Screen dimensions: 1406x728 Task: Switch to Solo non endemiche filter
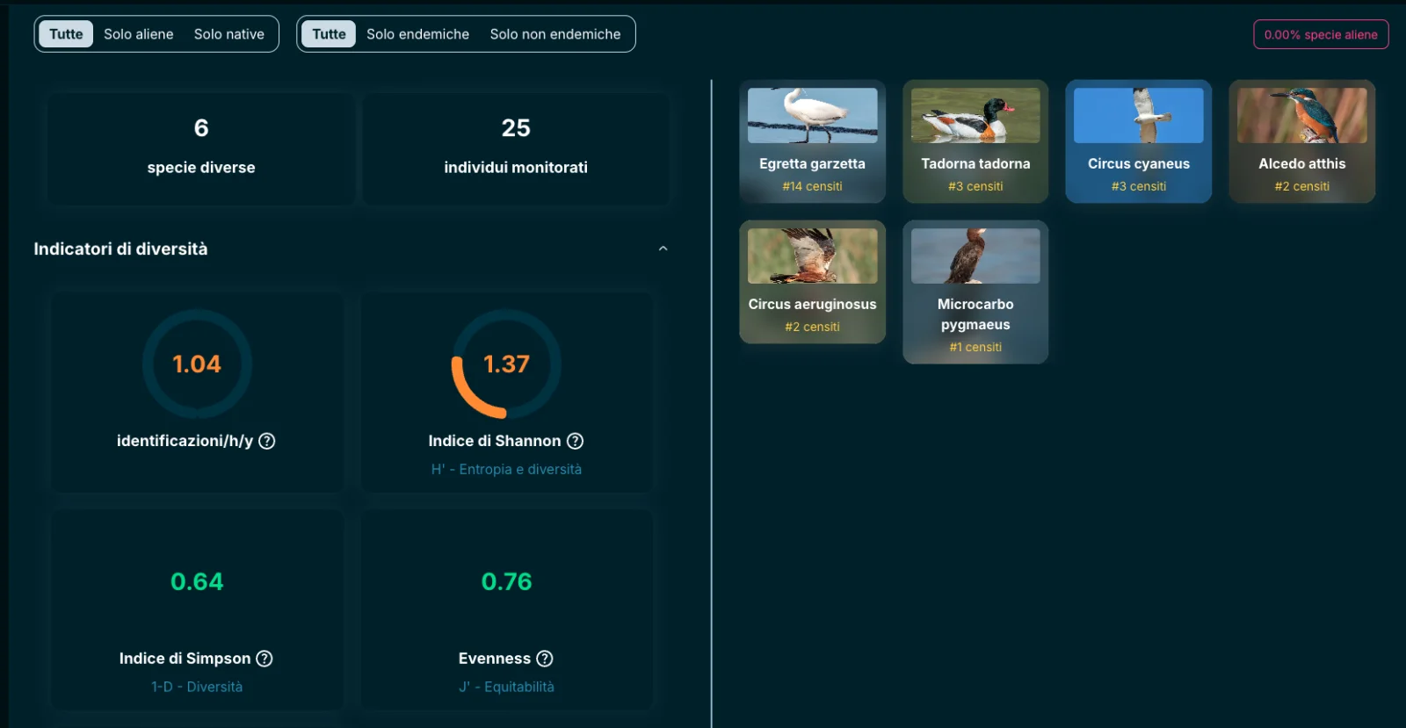coord(555,34)
